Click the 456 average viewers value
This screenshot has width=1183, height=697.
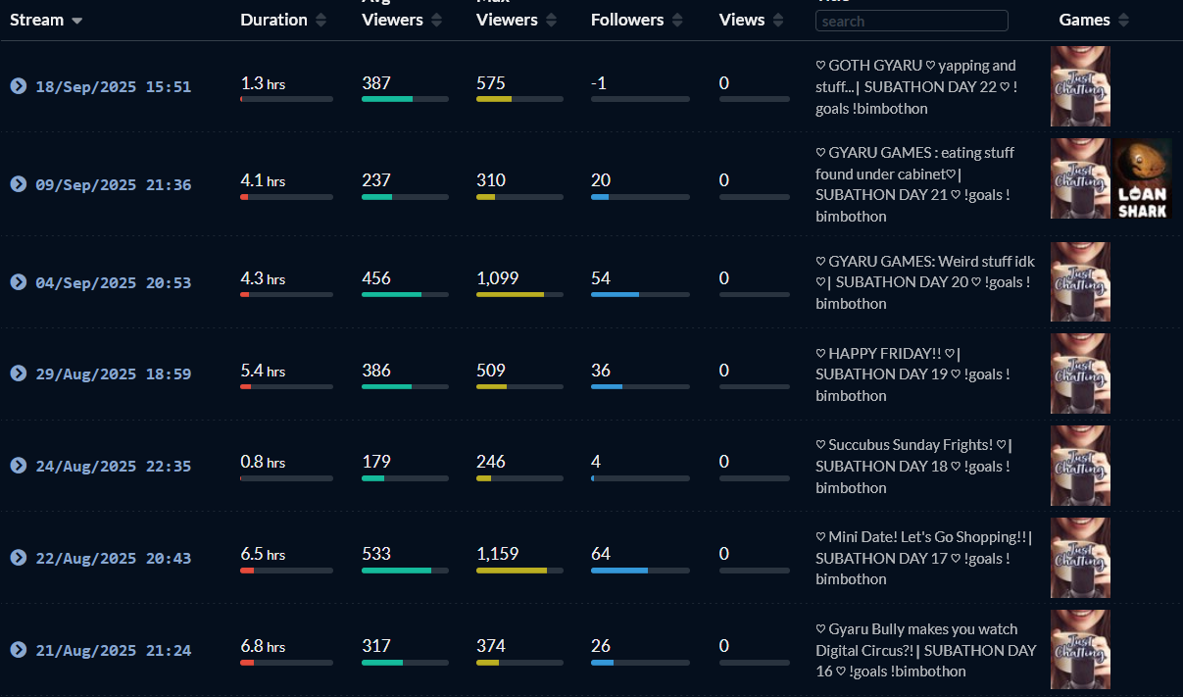tap(376, 278)
